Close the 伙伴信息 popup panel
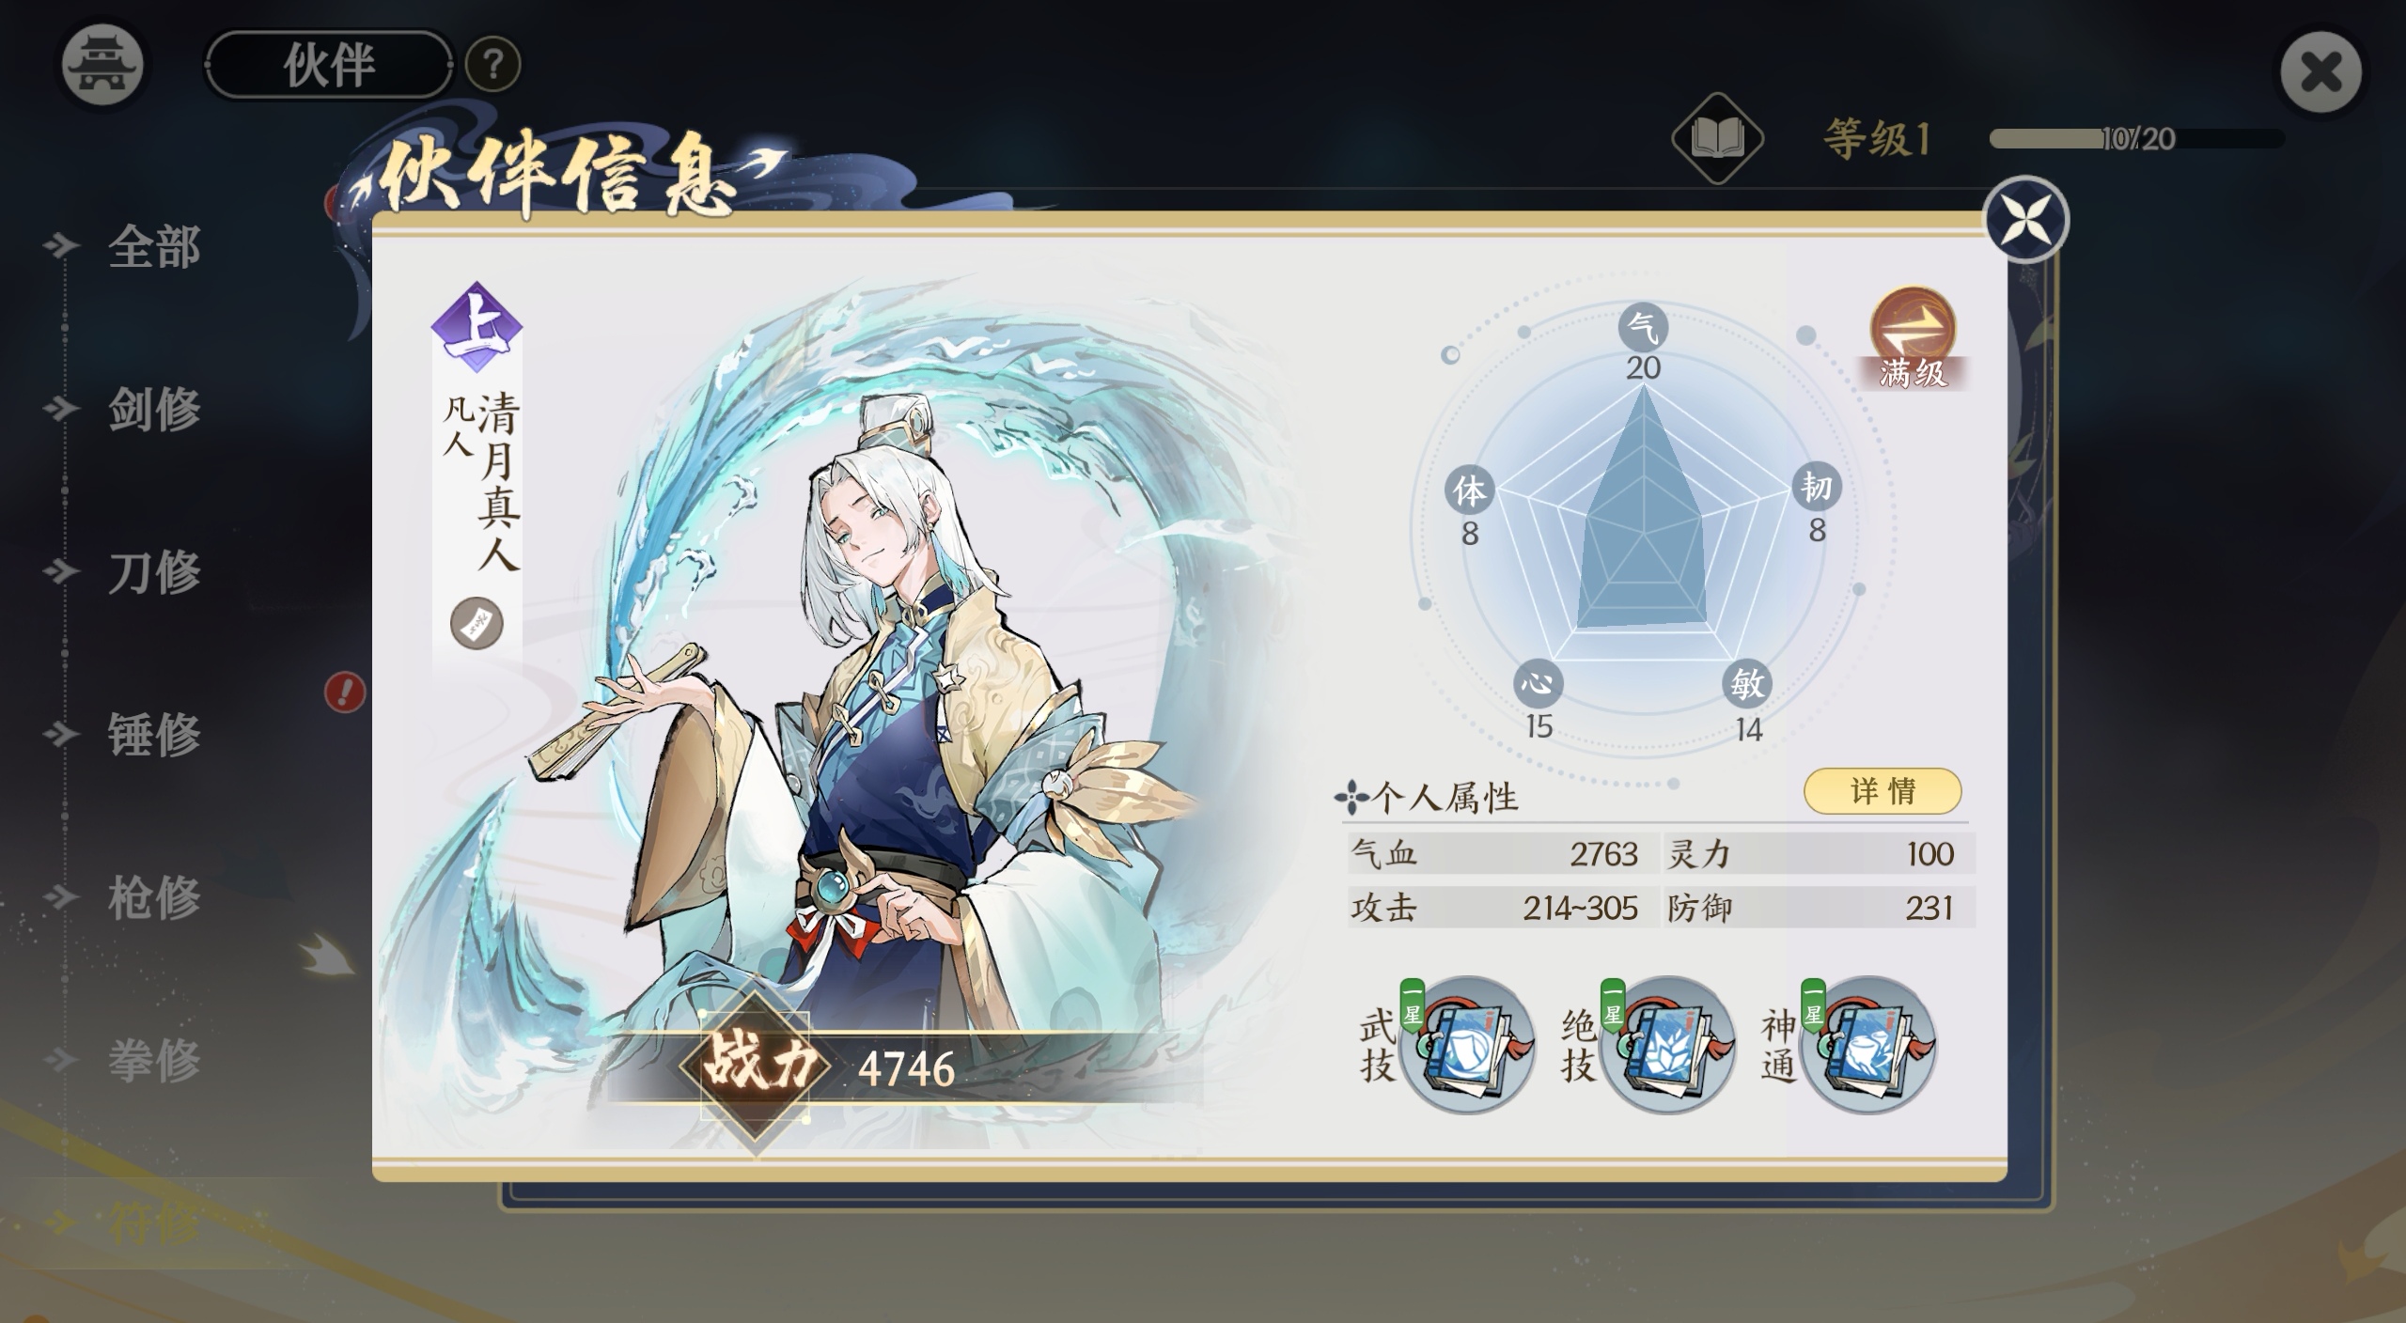2406x1323 pixels. (2026, 219)
